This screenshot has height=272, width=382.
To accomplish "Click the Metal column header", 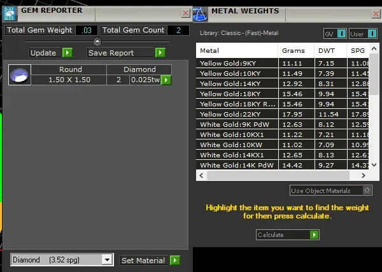I will (237, 50).
